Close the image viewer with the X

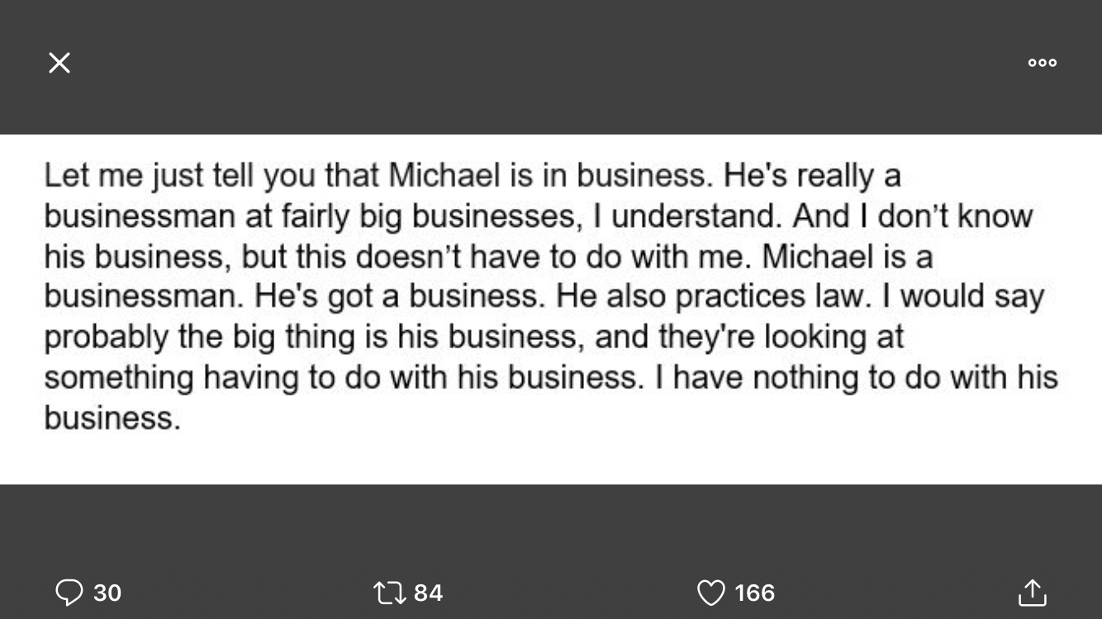pos(59,63)
